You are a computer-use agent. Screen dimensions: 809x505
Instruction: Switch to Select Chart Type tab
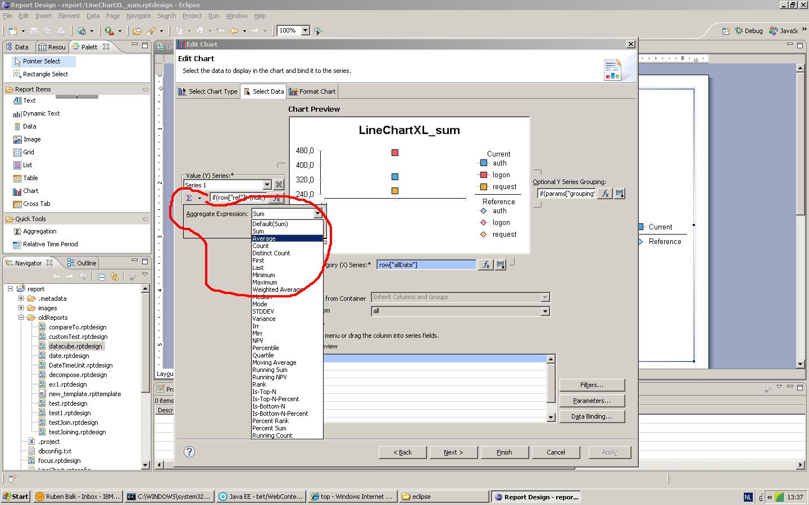click(208, 91)
